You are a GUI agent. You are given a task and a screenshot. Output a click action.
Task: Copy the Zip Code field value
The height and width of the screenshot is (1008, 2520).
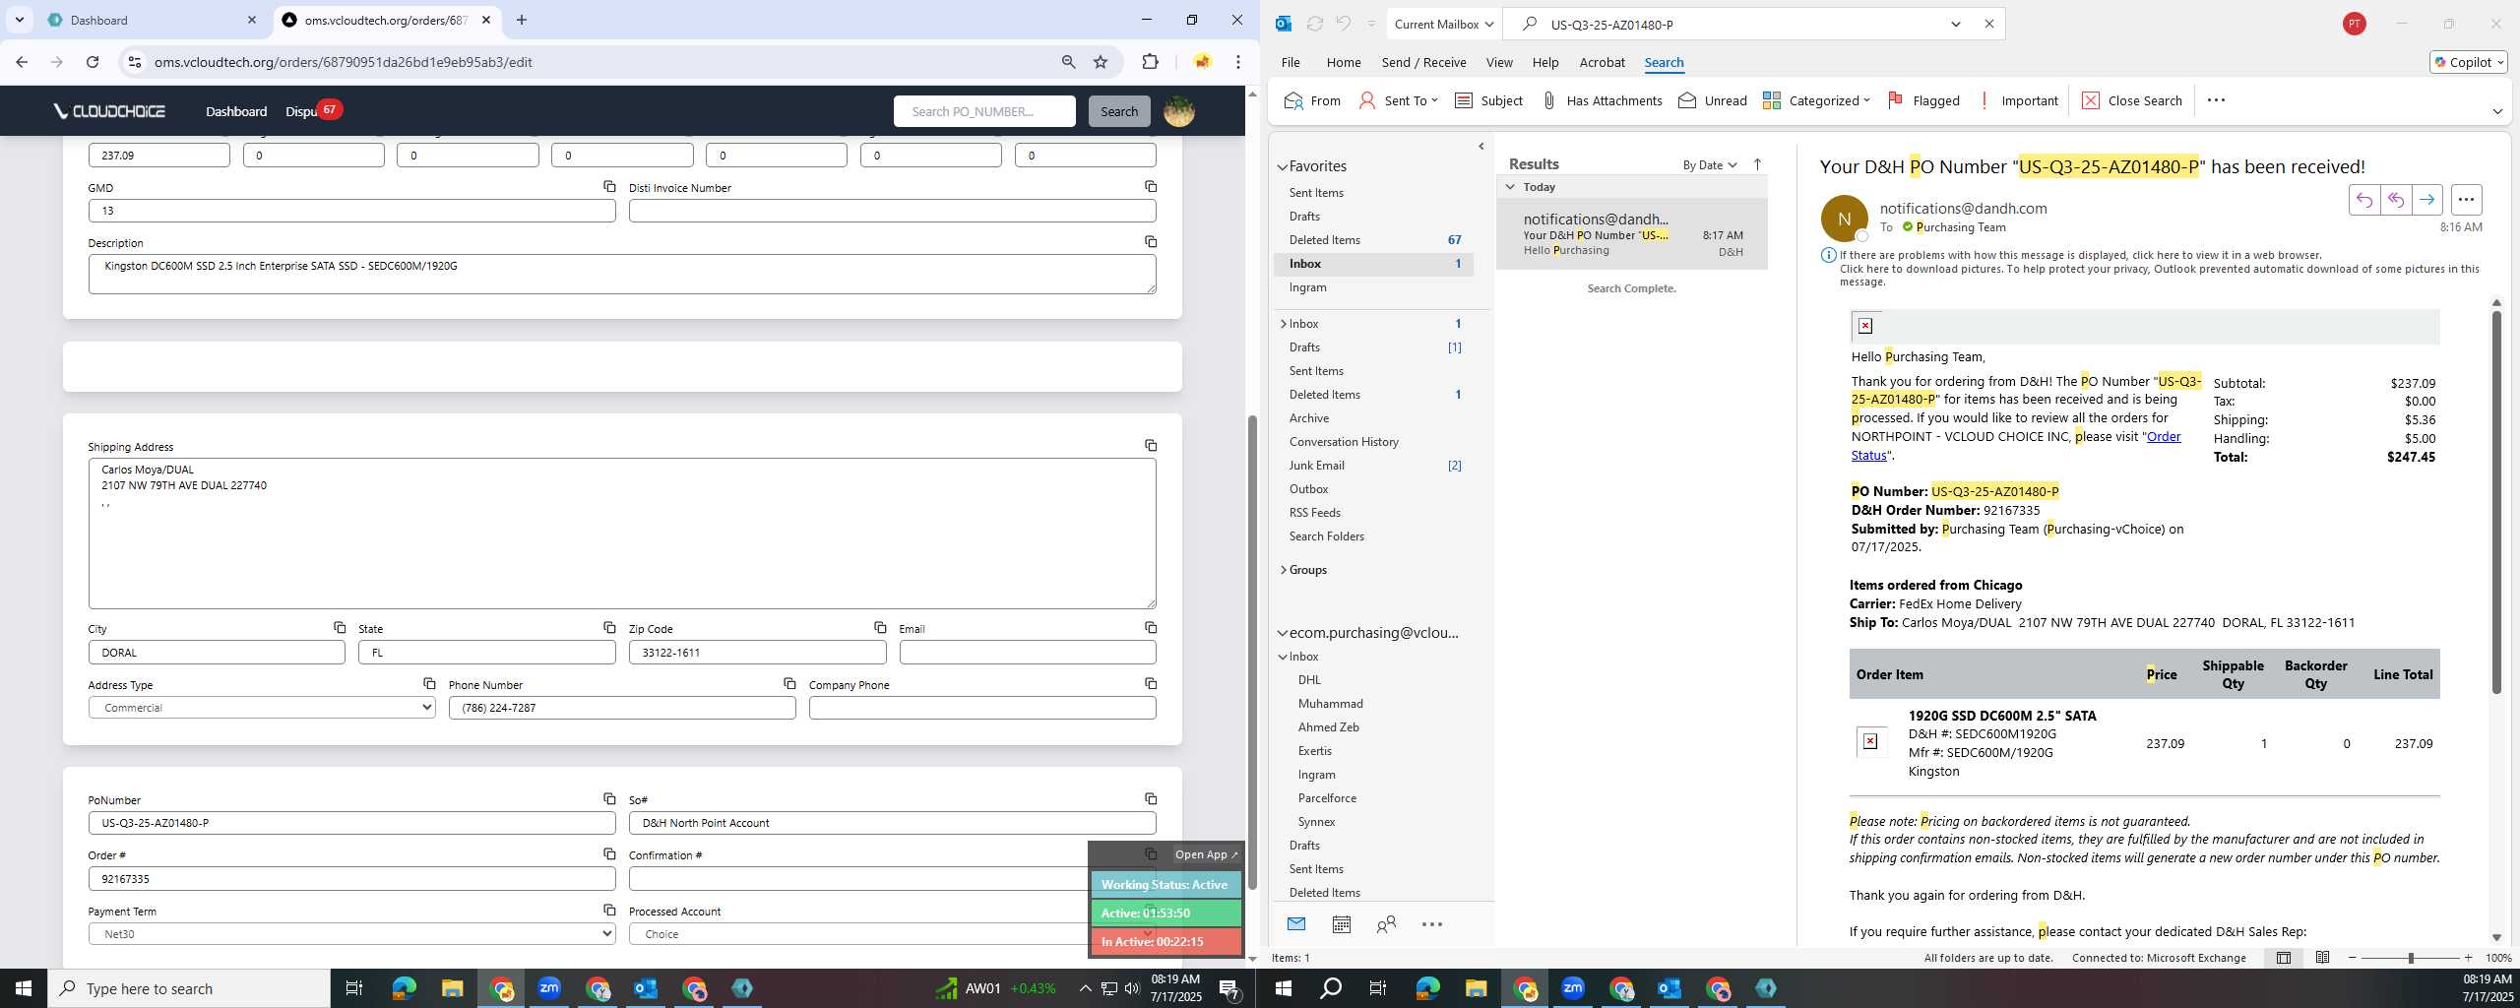coord(880,628)
